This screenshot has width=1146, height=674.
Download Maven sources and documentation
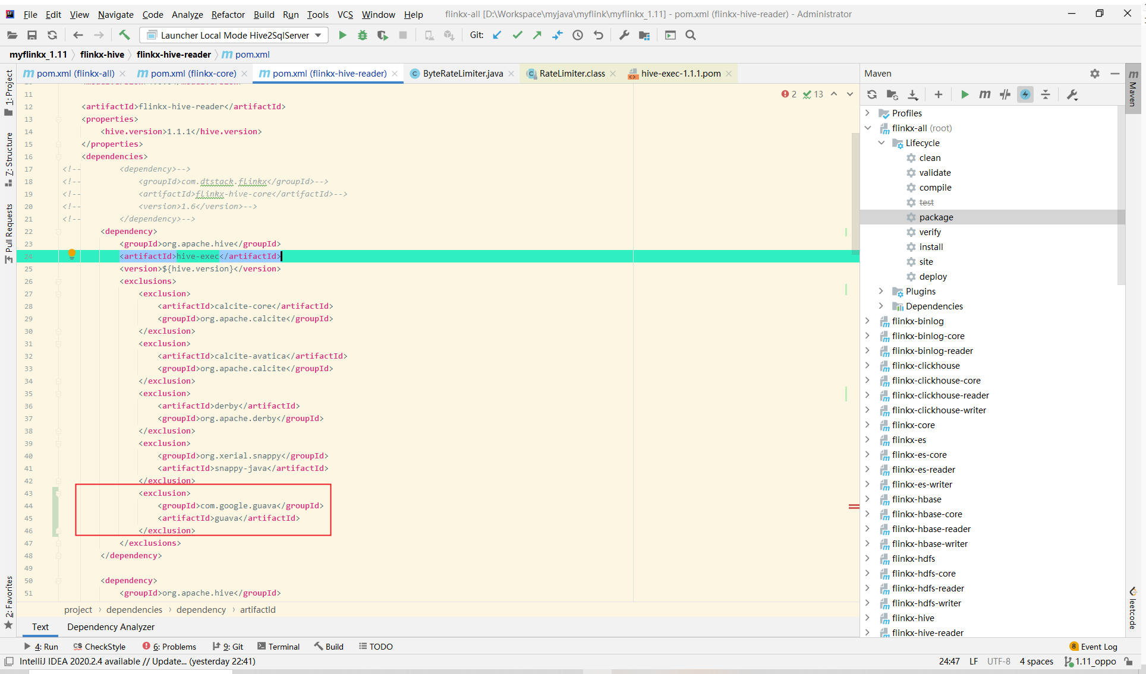(914, 94)
